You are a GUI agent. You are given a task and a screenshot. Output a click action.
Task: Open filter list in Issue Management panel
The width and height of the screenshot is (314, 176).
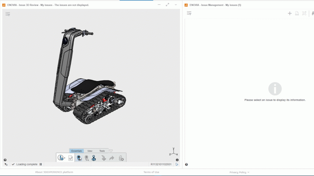pos(189,13)
